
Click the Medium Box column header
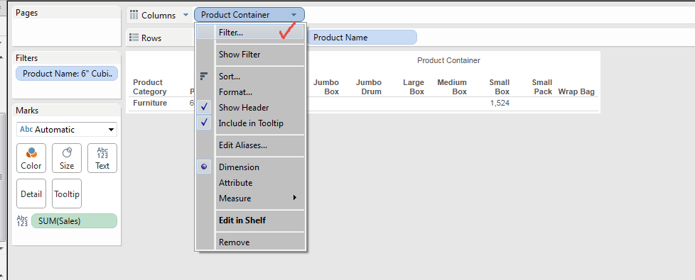pyautogui.click(x=452, y=87)
